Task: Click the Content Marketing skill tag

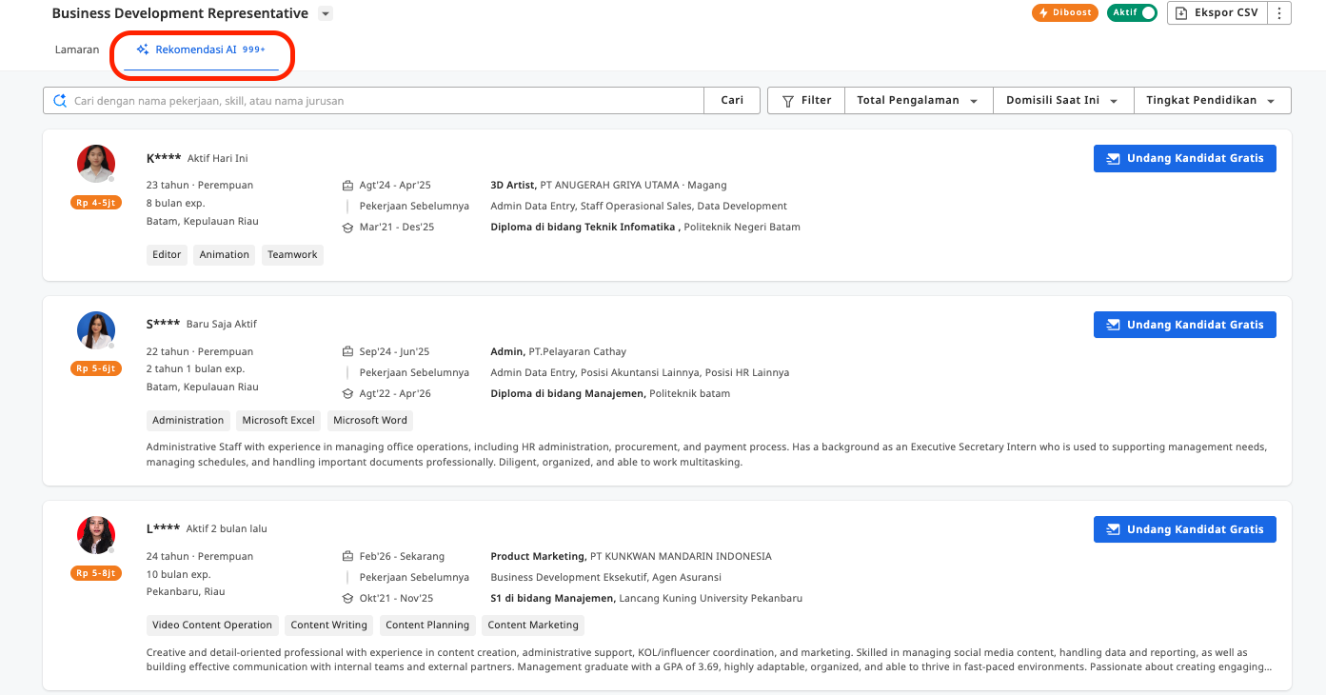Action: coord(533,625)
